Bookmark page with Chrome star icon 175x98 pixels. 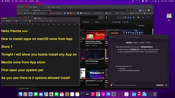point(133,10)
